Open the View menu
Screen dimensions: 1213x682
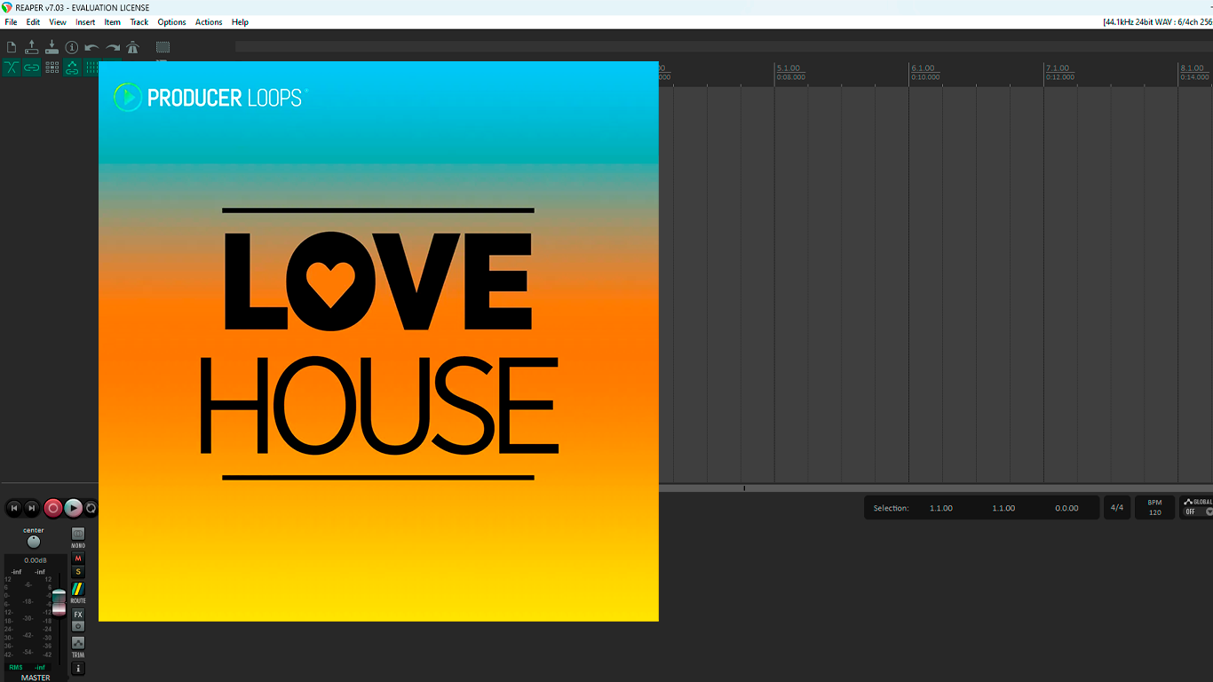58,22
